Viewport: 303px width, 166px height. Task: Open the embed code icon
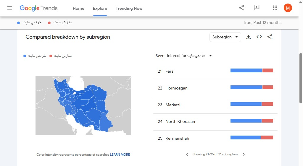(x=259, y=37)
